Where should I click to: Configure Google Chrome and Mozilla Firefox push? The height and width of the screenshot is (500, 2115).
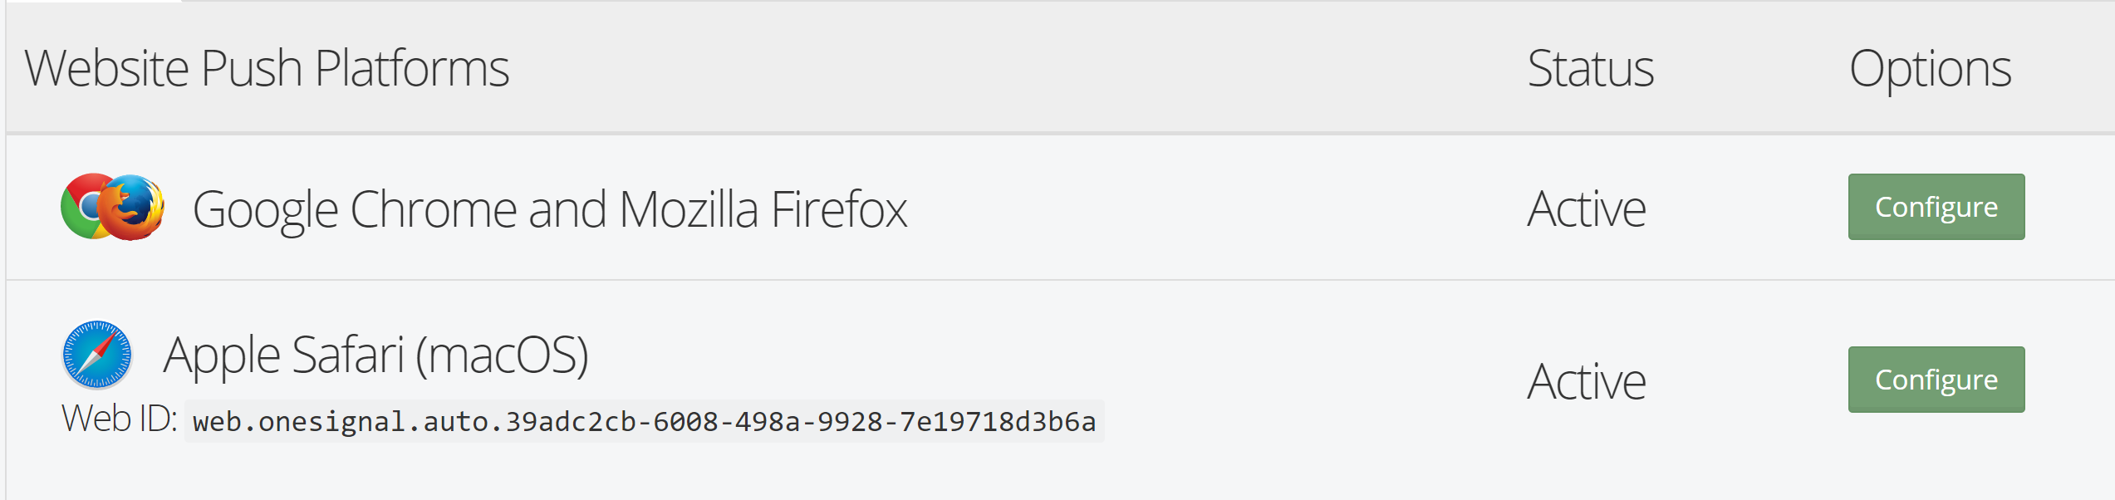pos(1936,207)
